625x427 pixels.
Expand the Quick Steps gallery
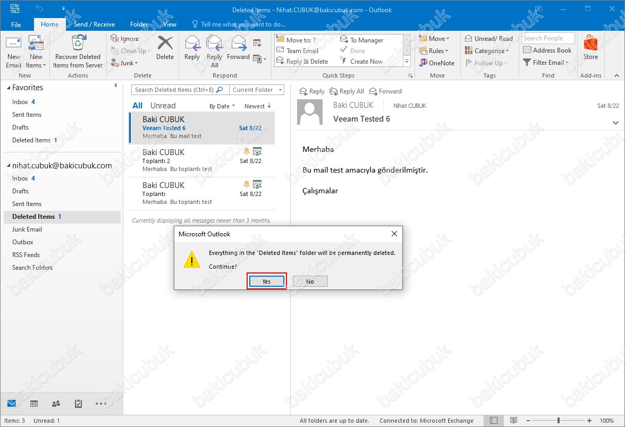(407, 62)
